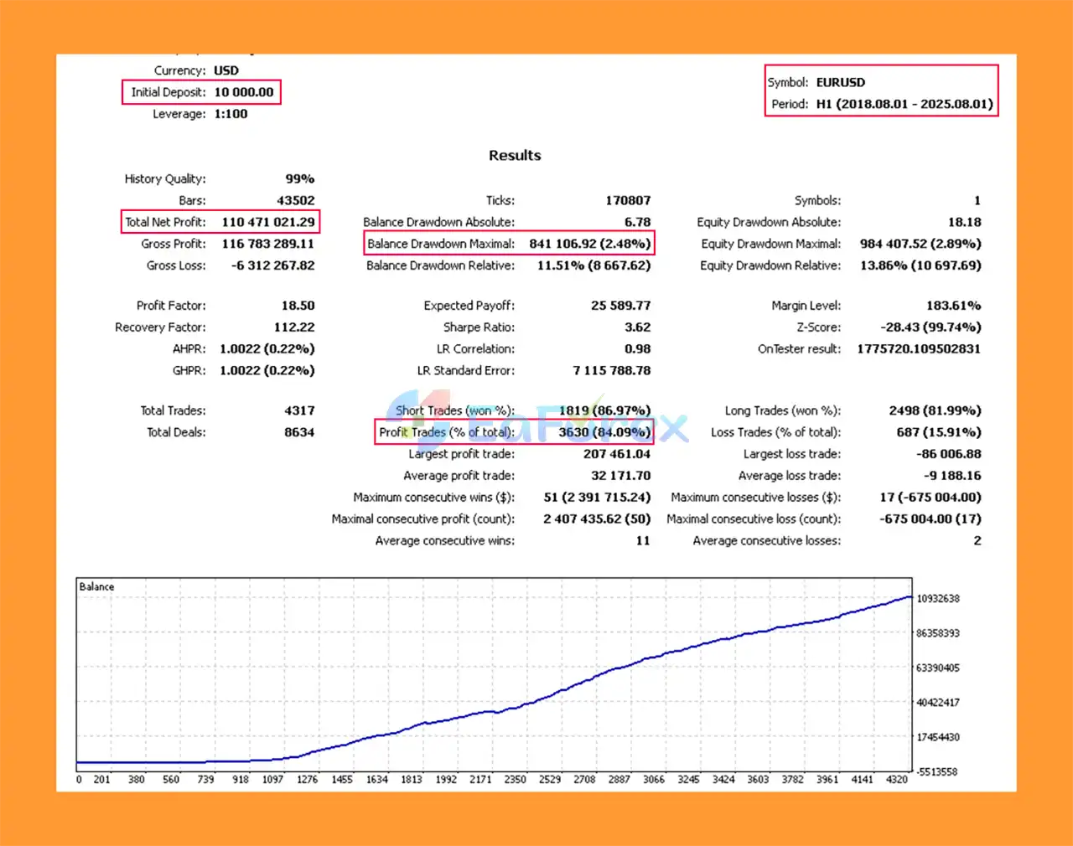
Task: Click the Balance label in chart
Action: coord(96,586)
